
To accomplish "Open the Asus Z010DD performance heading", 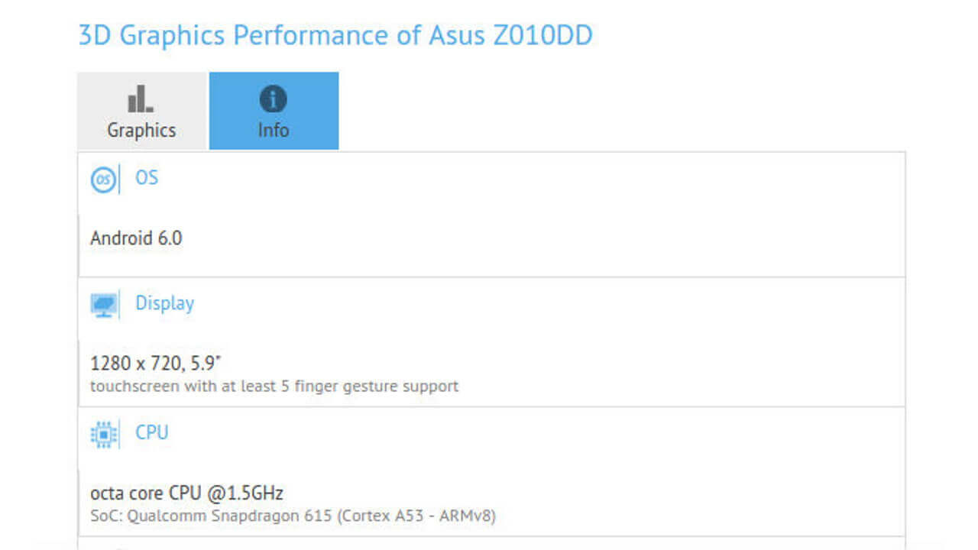I will click(x=335, y=34).
